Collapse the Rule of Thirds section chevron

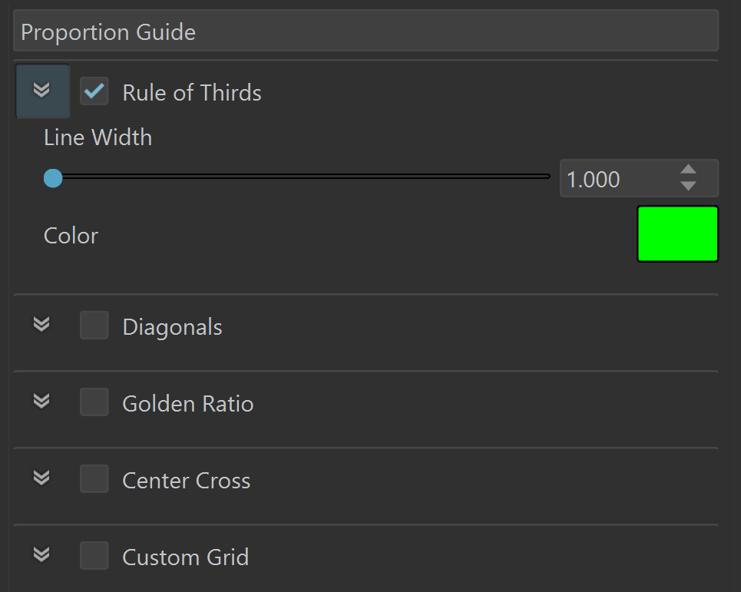pyautogui.click(x=42, y=91)
